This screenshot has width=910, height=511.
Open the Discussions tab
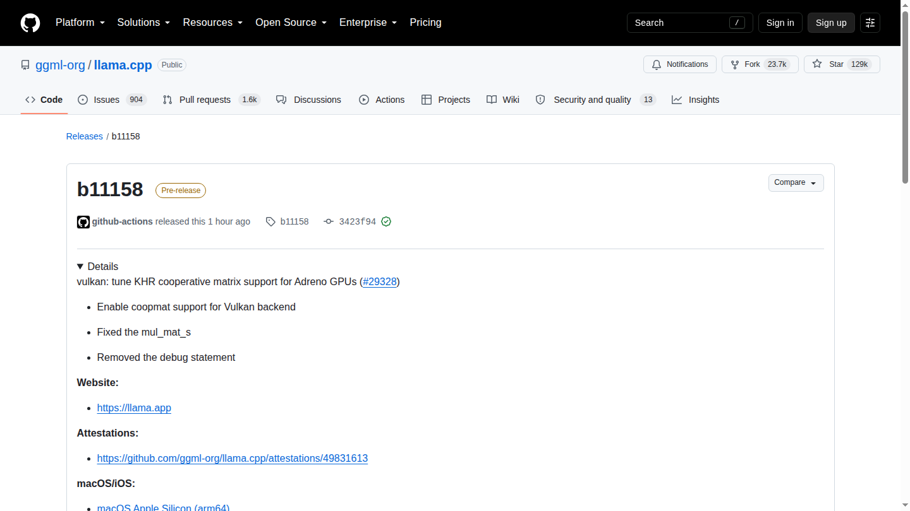point(309,100)
